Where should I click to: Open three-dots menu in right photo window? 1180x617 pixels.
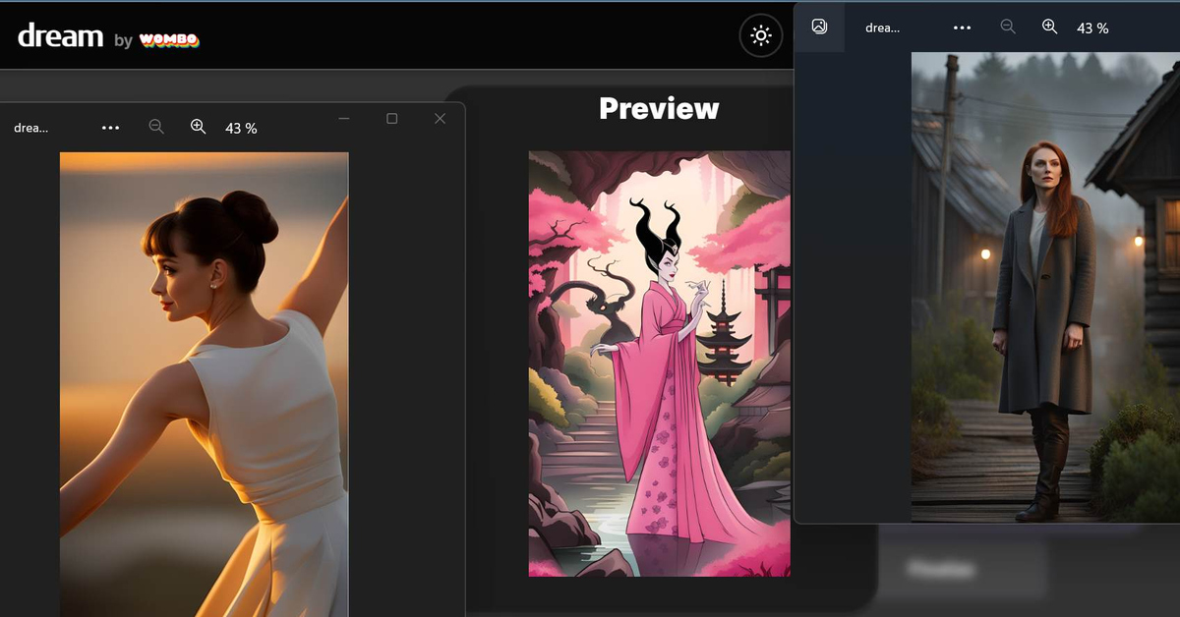pos(962,28)
